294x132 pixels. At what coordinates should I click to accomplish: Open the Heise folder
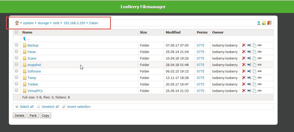(x=32, y=52)
